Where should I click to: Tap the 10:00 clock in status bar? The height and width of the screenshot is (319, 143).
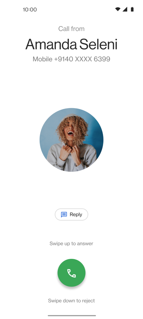30,10
